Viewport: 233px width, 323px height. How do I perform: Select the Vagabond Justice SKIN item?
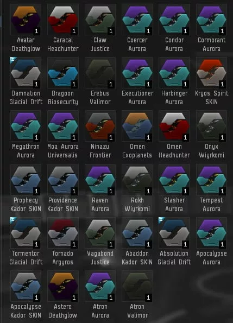[x=100, y=233]
